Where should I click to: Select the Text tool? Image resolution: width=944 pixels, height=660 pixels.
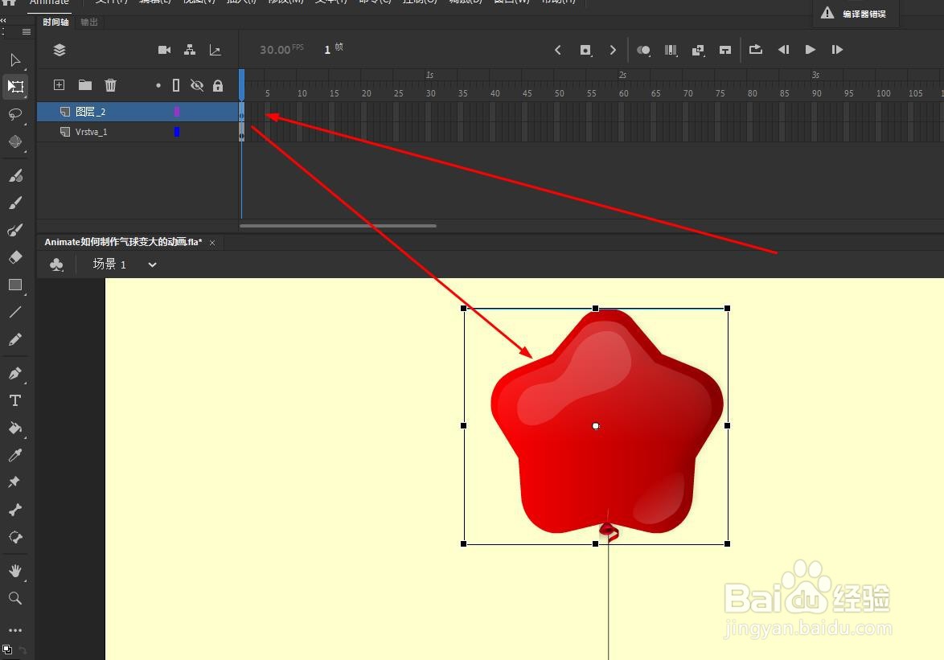click(15, 400)
